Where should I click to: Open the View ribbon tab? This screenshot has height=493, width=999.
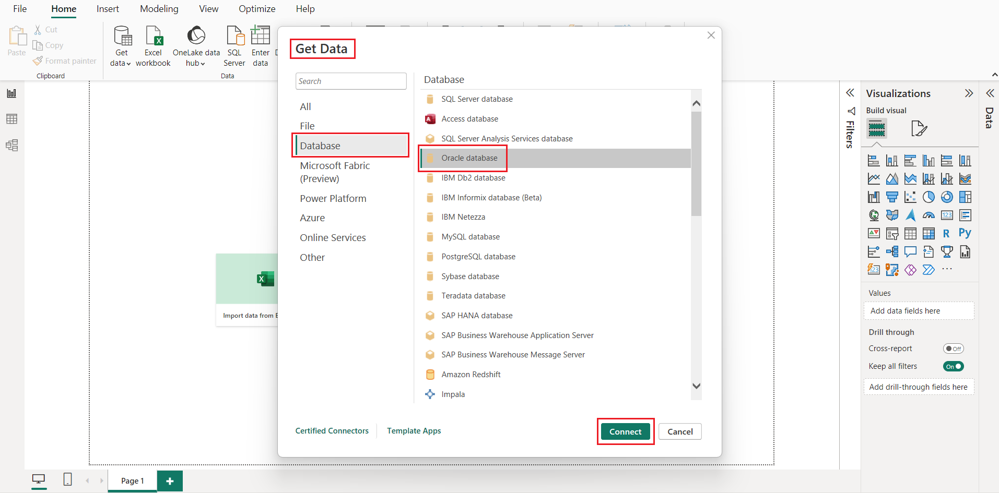(209, 9)
